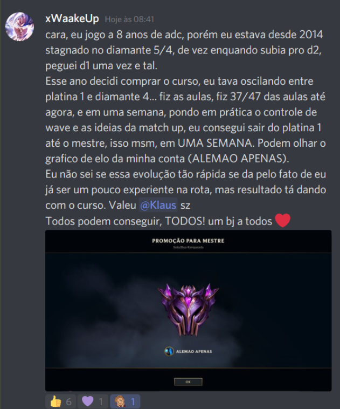Click the red heart emoji in the message
This screenshot has width=340, height=409.
tap(282, 220)
